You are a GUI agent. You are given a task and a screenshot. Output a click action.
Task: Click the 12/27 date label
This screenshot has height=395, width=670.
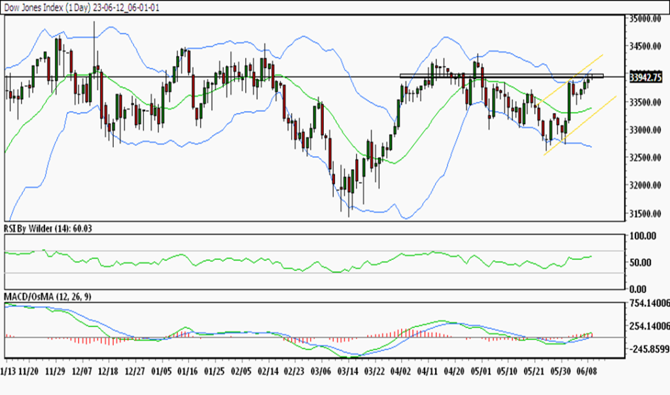pos(135,371)
